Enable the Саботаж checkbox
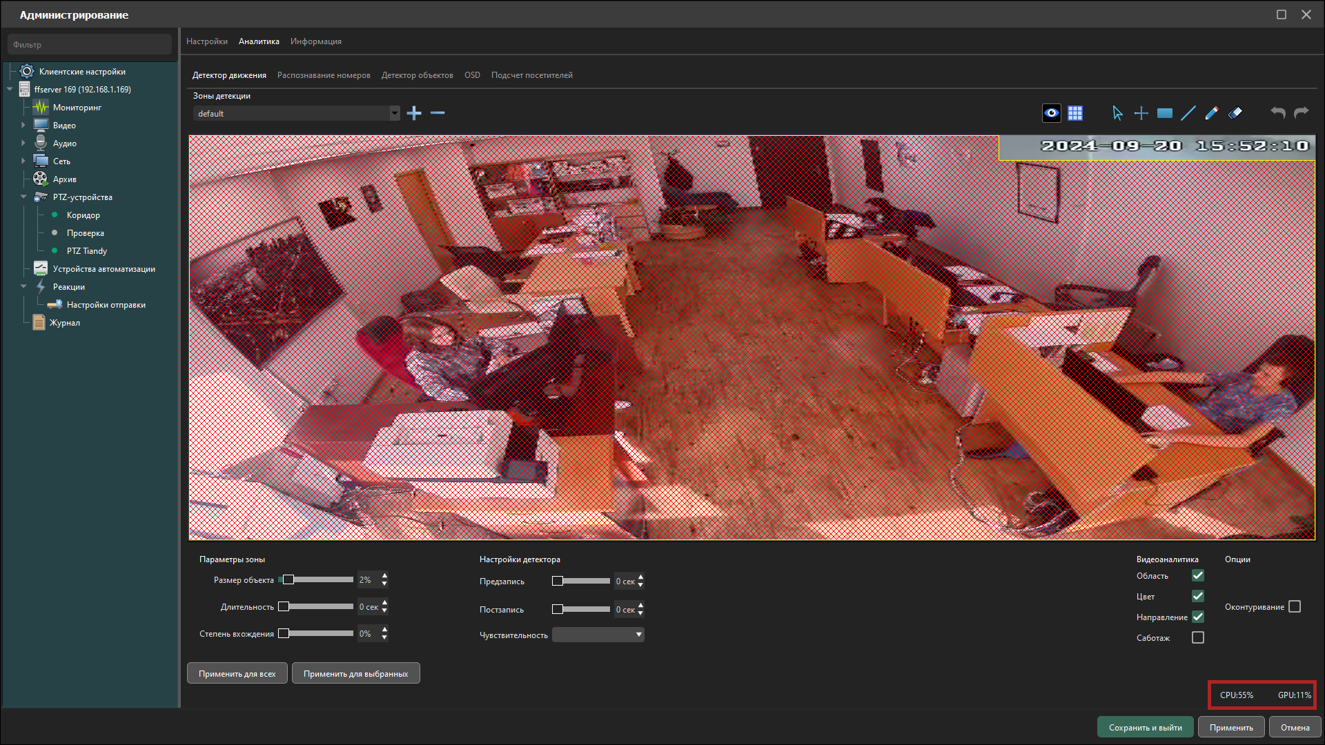Screen dimensions: 1325x745 [x=1198, y=637]
